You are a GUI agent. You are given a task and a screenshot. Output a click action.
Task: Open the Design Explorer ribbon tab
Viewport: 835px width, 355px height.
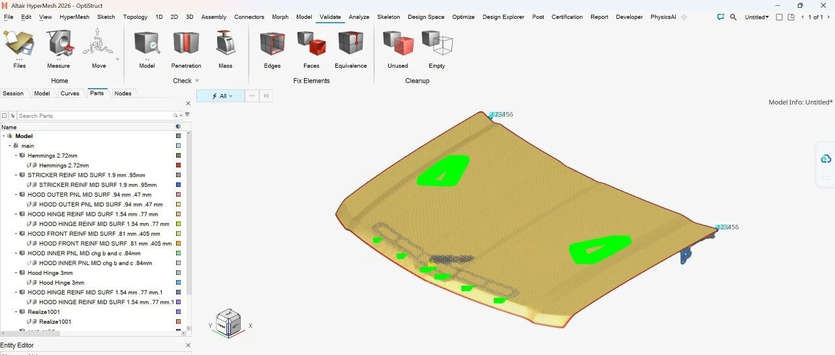click(x=503, y=17)
